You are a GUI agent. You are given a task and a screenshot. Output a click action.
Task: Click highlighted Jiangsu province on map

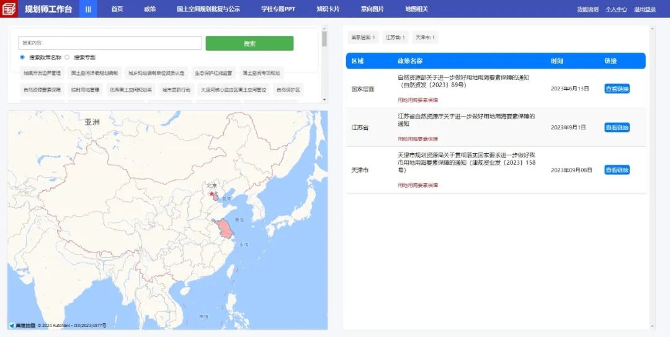click(x=225, y=229)
